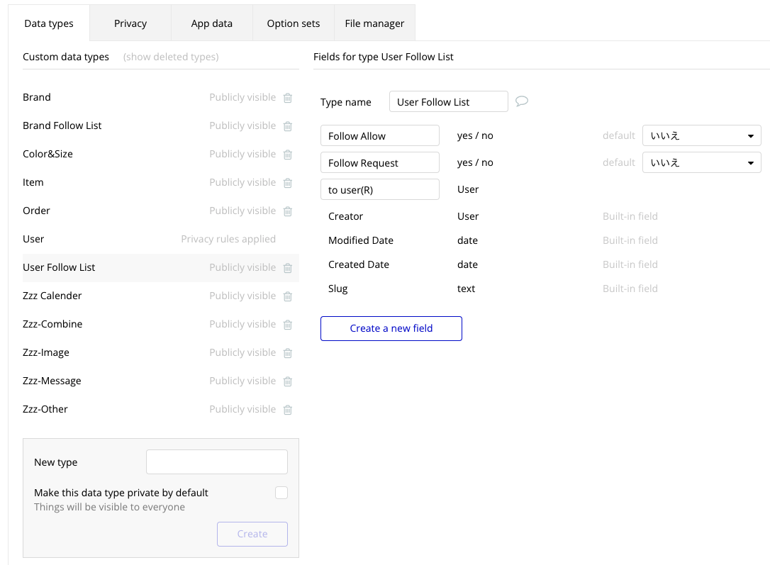Delete the Brand data type trash icon
Viewport: 770px width, 565px height.
(x=288, y=98)
